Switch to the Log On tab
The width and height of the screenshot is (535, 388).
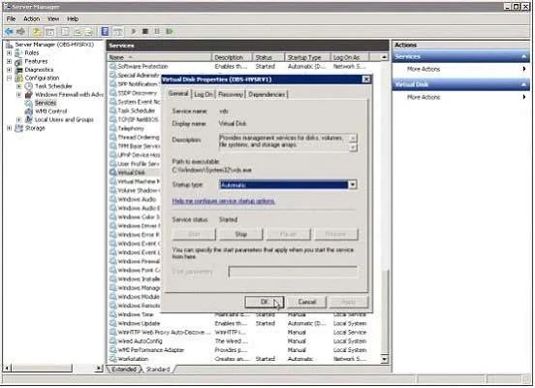(x=204, y=95)
